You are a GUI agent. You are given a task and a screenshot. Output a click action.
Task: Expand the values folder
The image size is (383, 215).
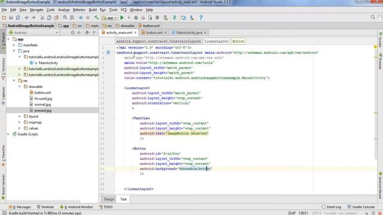tap(20, 128)
